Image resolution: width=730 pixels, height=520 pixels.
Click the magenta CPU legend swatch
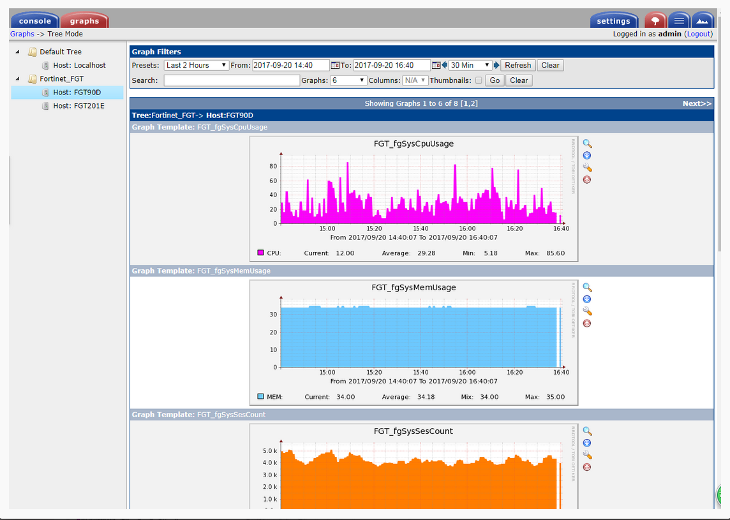260,253
